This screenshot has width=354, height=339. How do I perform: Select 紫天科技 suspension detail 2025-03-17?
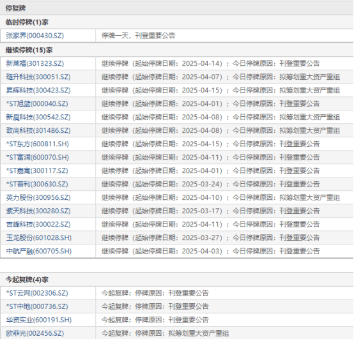210,211
